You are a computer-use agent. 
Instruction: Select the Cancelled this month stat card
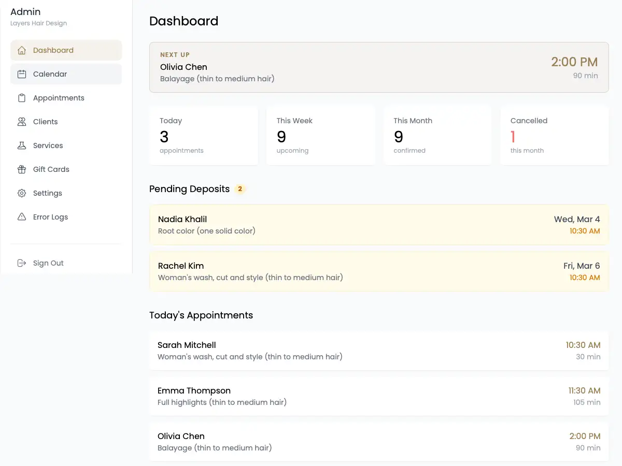tap(554, 135)
